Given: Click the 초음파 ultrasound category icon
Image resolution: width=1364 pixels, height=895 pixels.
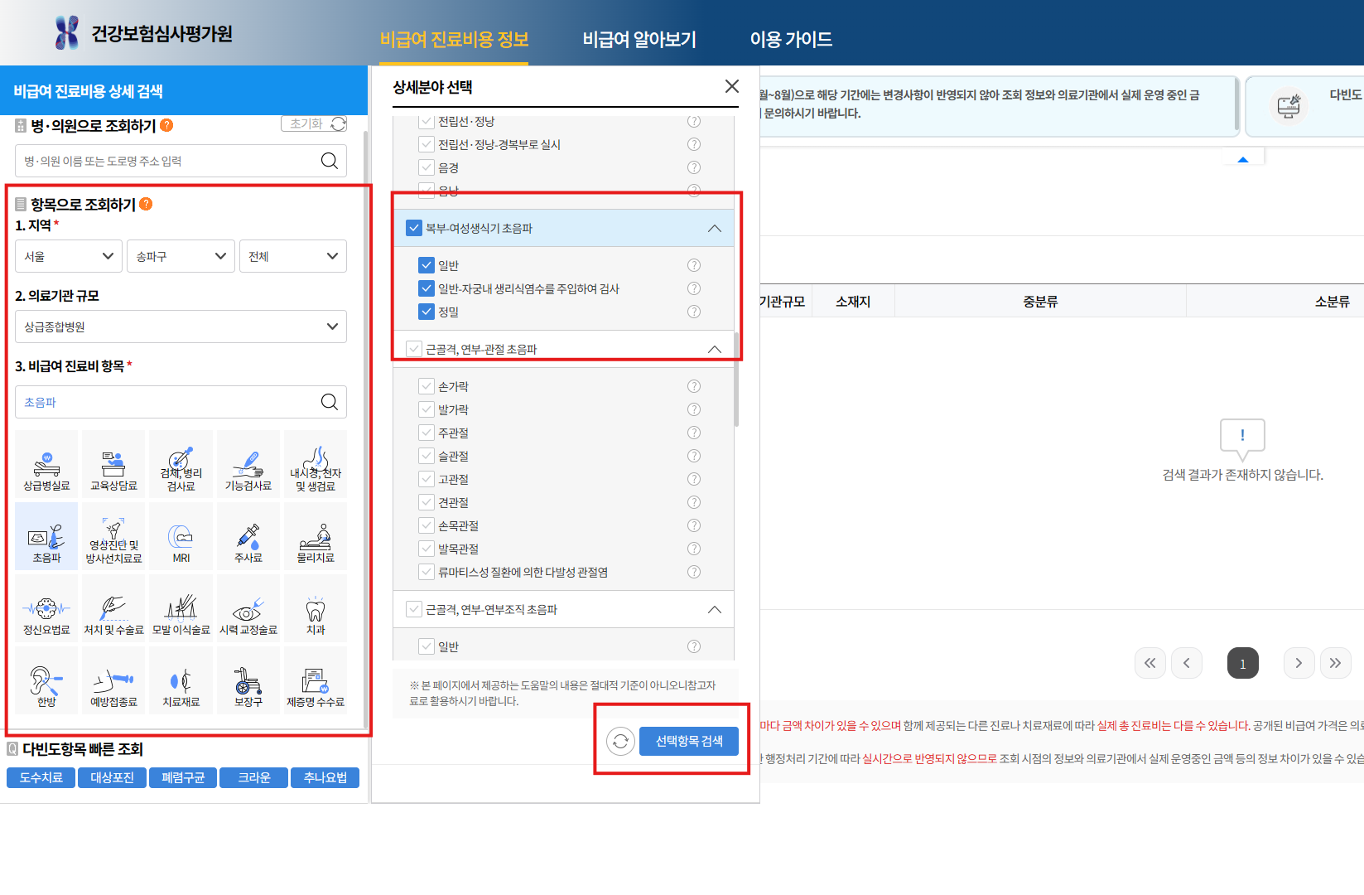Looking at the screenshot, I should coord(46,536).
